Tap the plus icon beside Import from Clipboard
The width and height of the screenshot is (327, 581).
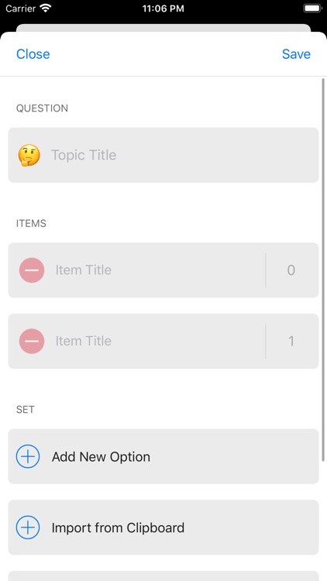28,528
